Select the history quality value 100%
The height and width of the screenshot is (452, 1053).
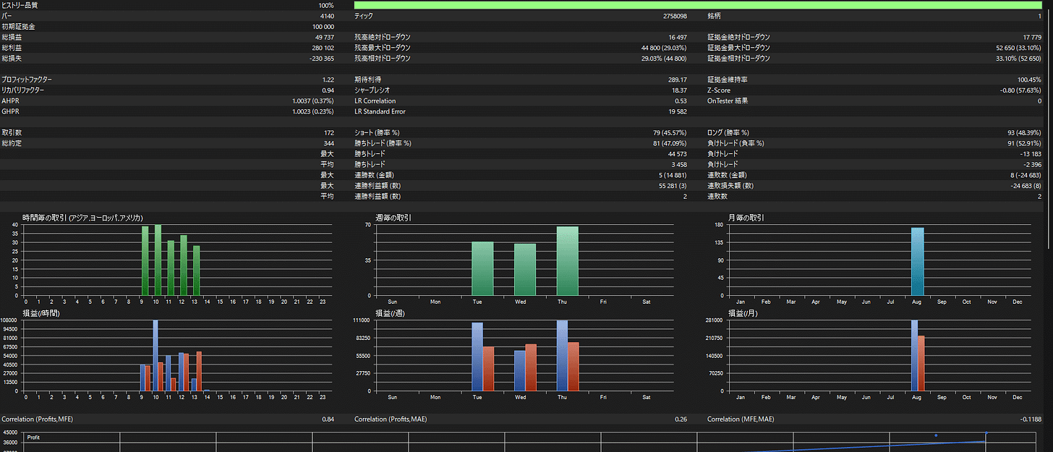point(326,5)
